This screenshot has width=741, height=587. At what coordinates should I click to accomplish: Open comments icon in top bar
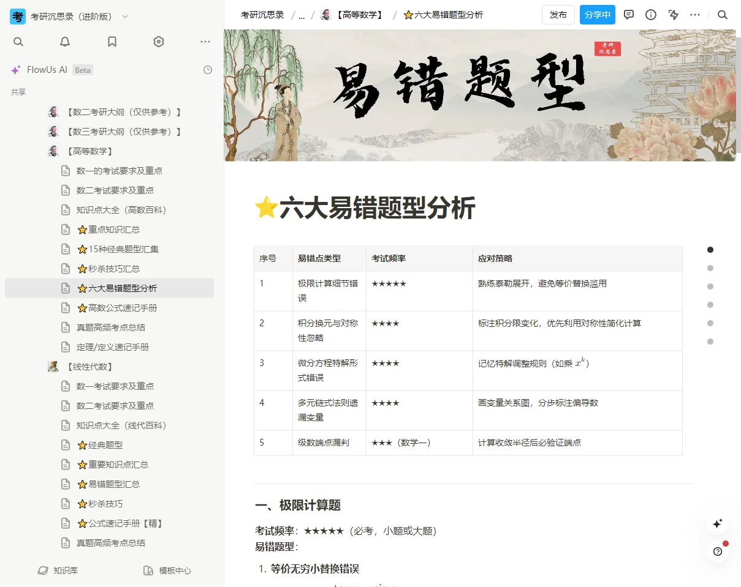[629, 15]
